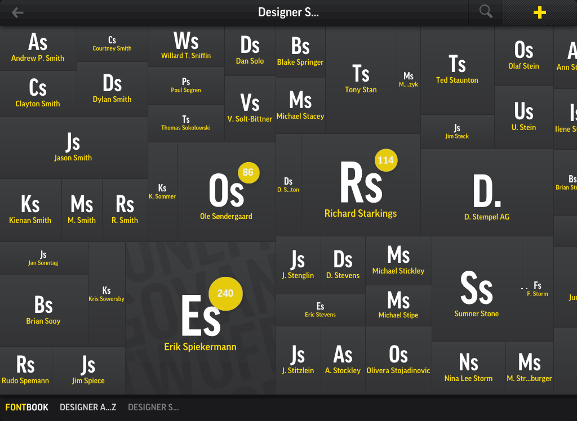Select Sumner Stone tile
The width and height of the screenshot is (577, 421).
point(477,289)
